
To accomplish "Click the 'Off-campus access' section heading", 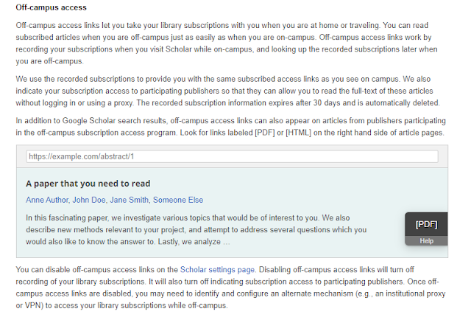I will point(51,7).
